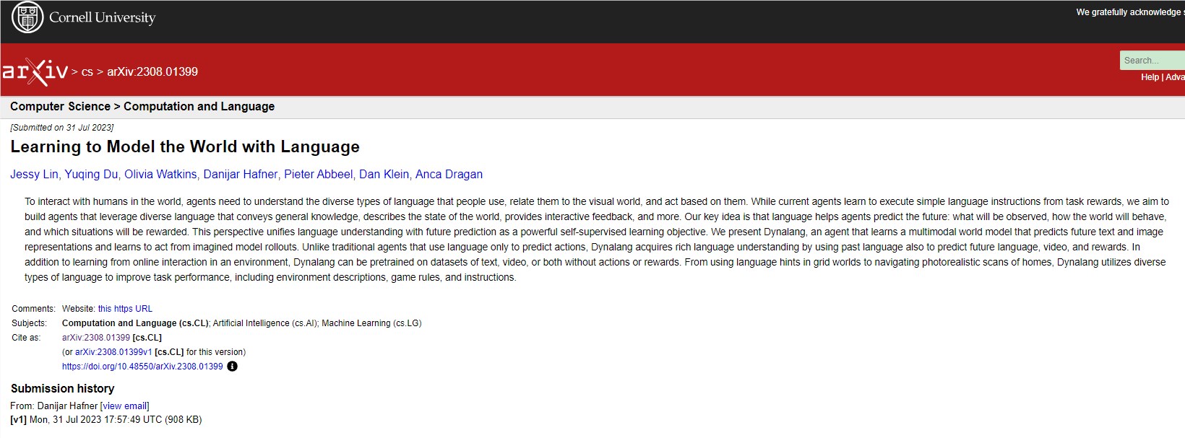Click the 'view email' link

(x=125, y=406)
